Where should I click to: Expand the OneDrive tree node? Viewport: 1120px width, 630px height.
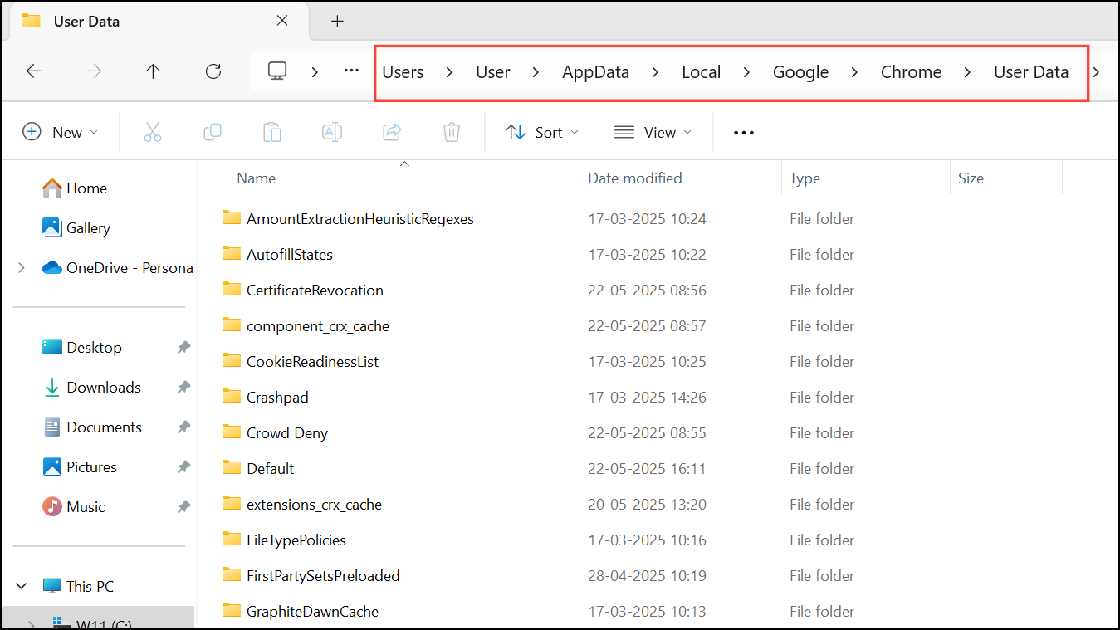point(22,267)
